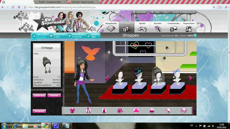Open the Community speech-bubble tab
This screenshot has height=129, width=230.
coord(173,27)
